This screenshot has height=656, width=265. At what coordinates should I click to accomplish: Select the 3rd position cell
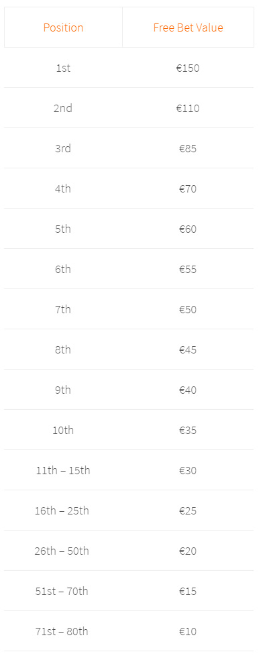point(63,148)
